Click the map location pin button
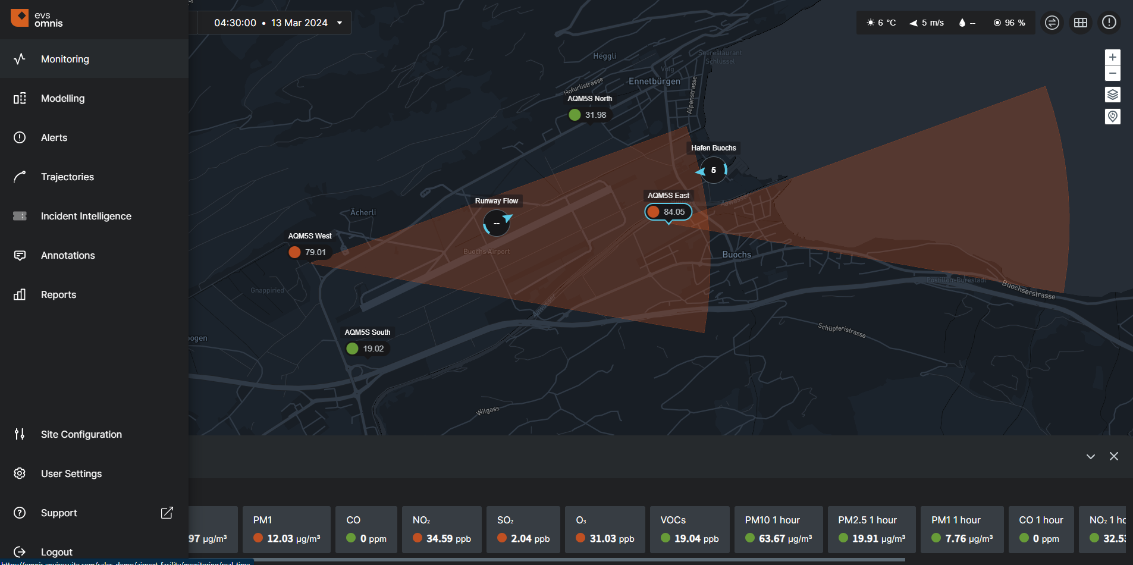Viewport: 1133px width, 565px height. click(x=1112, y=117)
